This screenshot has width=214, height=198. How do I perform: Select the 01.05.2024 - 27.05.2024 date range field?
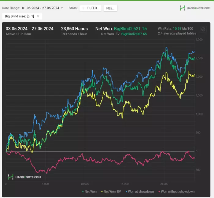[40, 8]
